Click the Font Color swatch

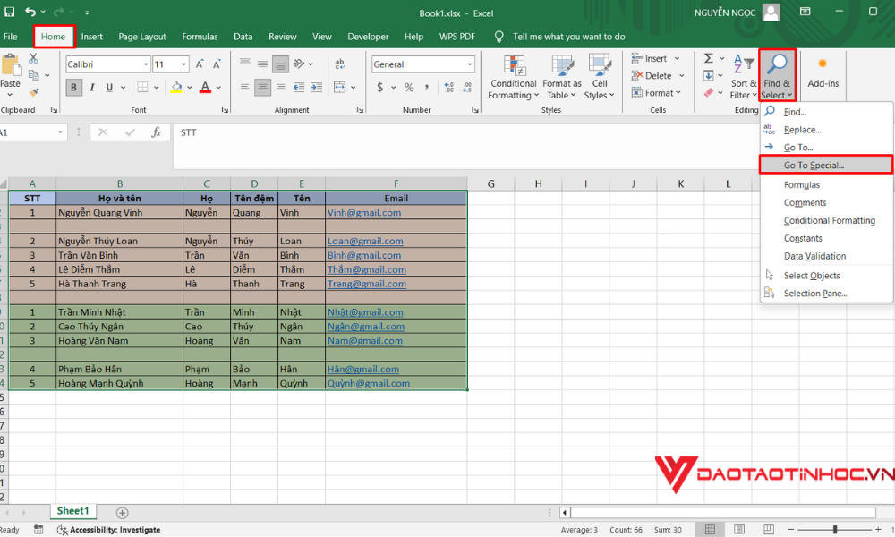coord(204,87)
